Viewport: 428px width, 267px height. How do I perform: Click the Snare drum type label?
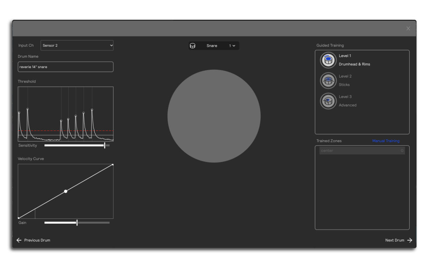pos(212,46)
